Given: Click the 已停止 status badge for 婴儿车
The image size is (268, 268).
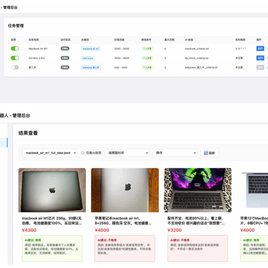Looking at the screenshot, I should tap(65, 67).
